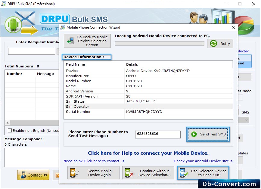The image size is (261, 189).
Task: Select the Android Version row
Action: pos(148,91)
